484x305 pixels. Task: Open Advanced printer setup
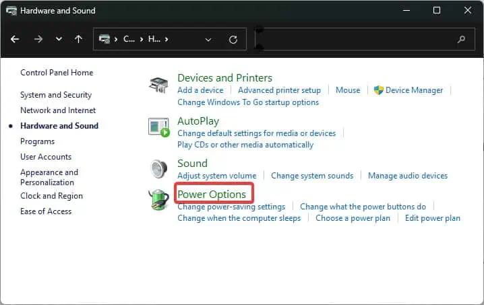click(279, 90)
